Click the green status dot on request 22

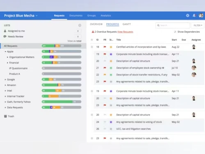111,75
